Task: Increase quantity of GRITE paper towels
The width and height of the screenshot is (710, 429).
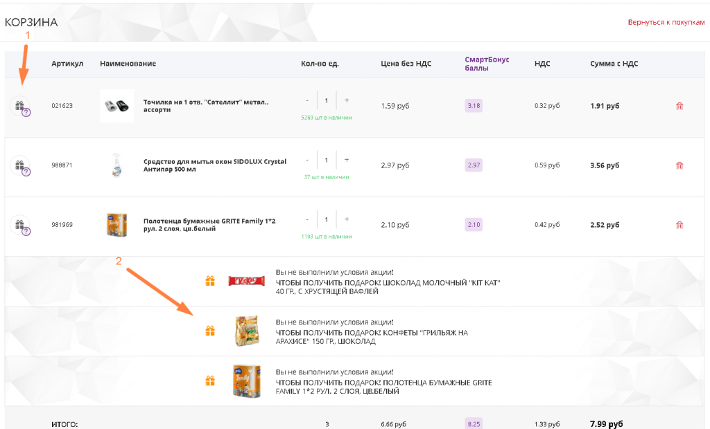Action: pos(347,219)
